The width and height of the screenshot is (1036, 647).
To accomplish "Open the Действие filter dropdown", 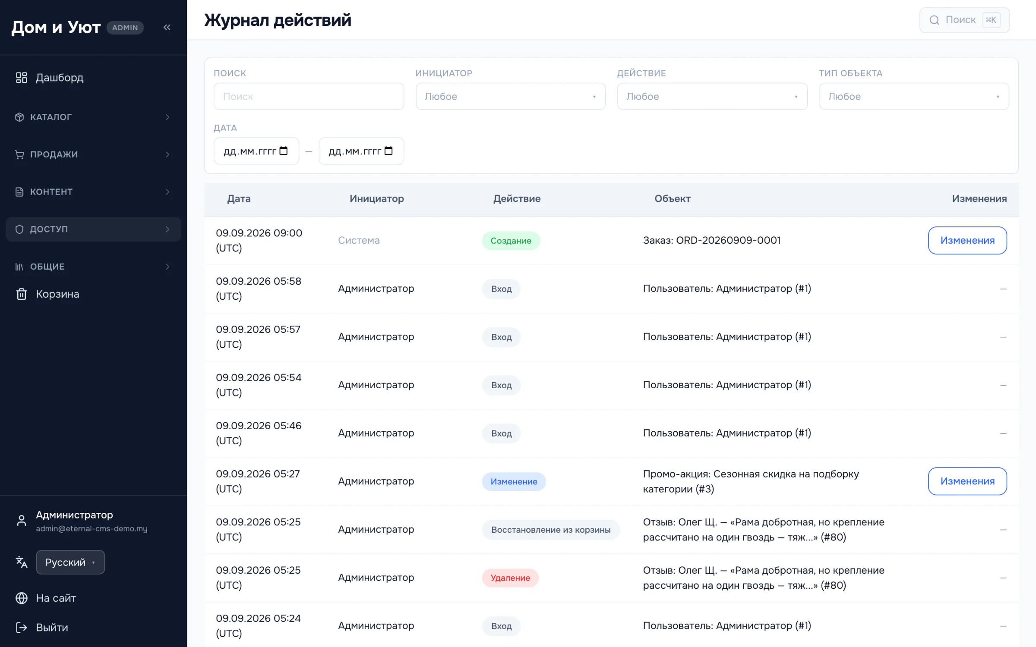I will 712,96.
